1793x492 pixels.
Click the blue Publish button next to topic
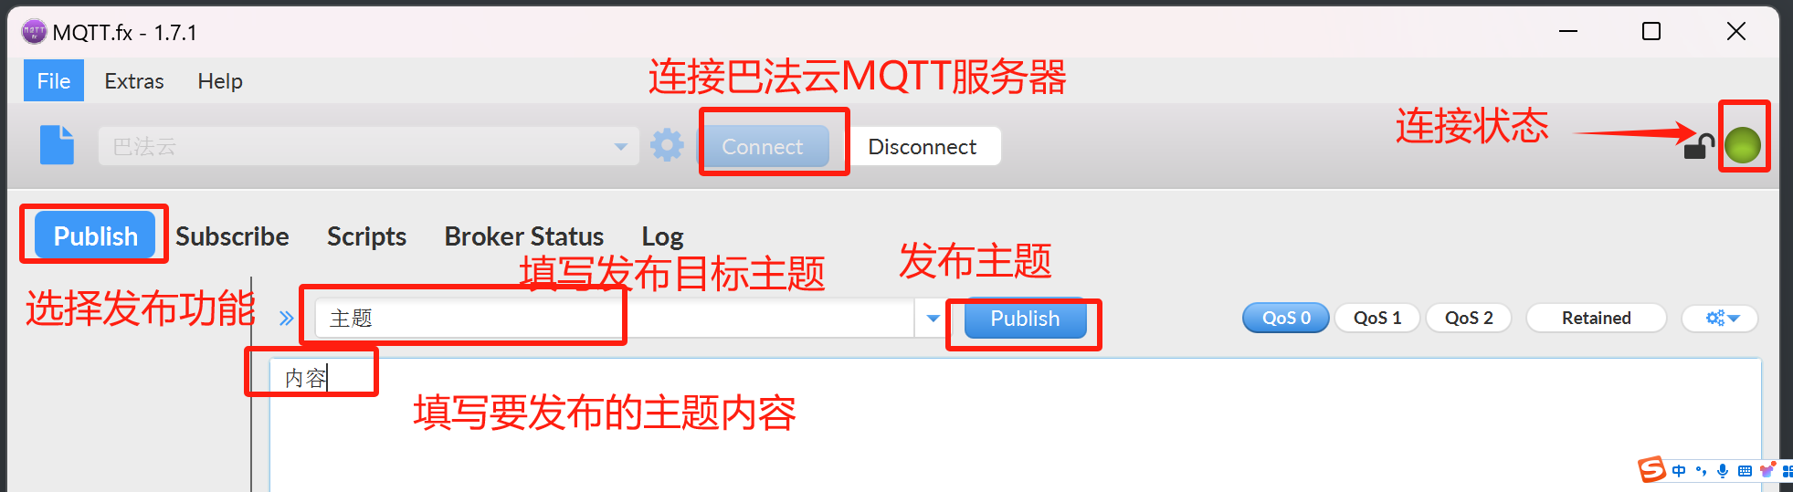tap(1025, 319)
